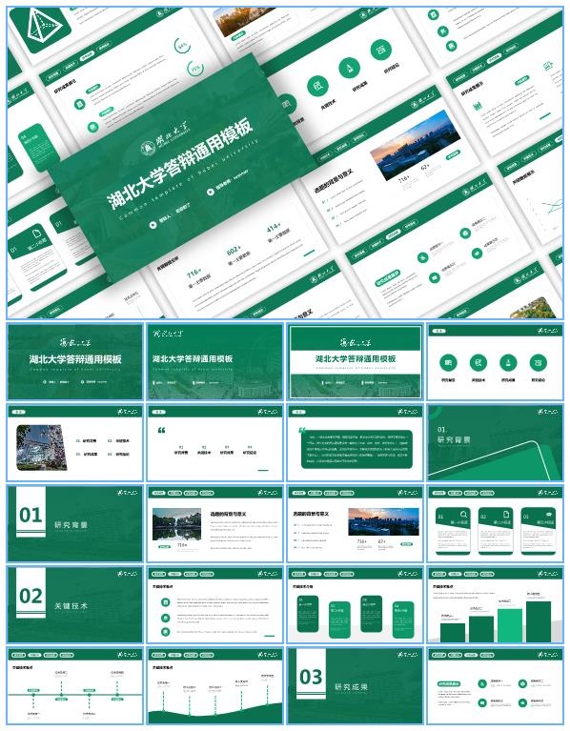Image resolution: width=570 pixels, height=731 pixels.
Task: Select the slide with green rounded text box
Action: (356, 443)
